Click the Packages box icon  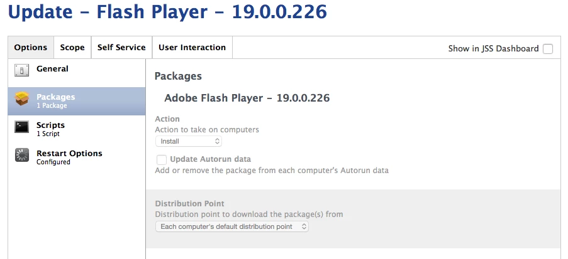click(21, 99)
